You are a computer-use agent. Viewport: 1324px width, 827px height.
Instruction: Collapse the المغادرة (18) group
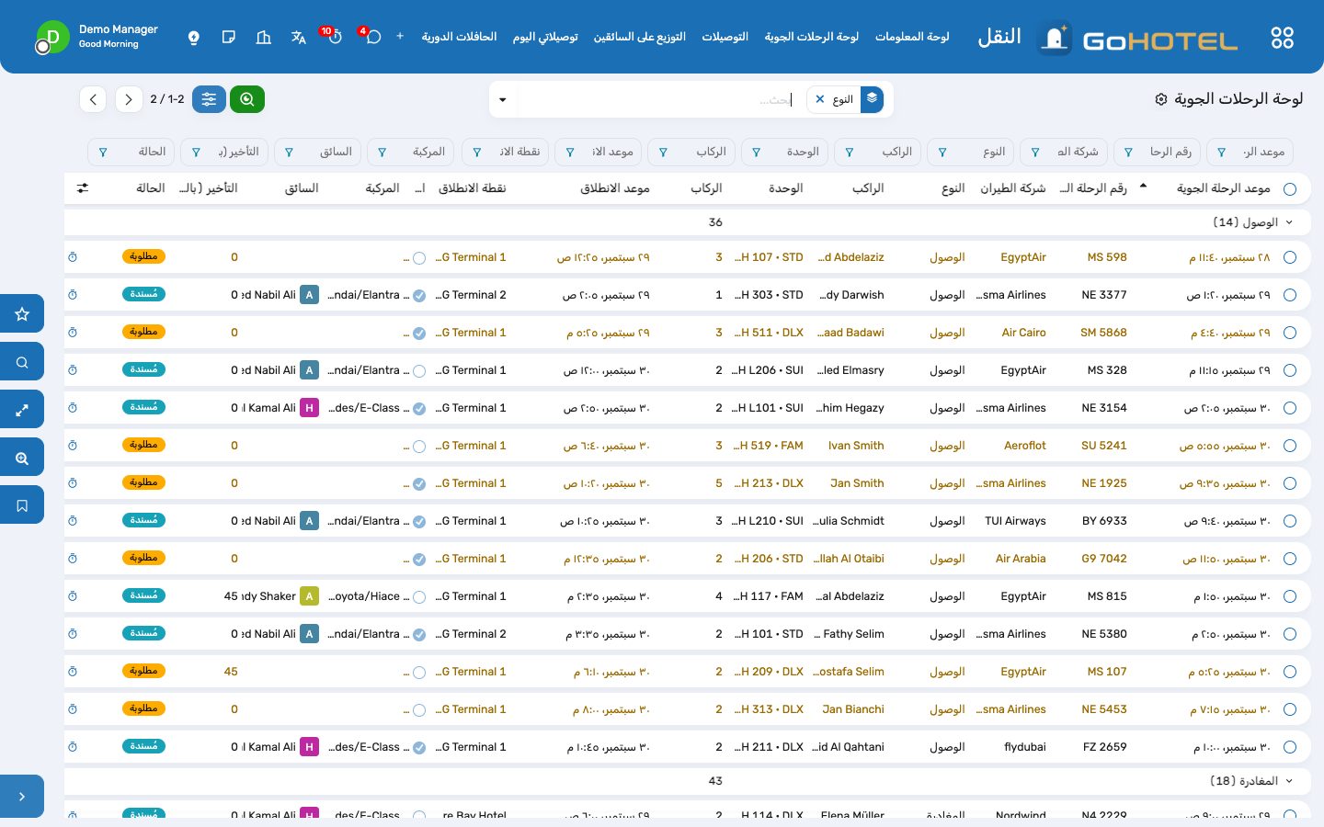coord(1289,781)
